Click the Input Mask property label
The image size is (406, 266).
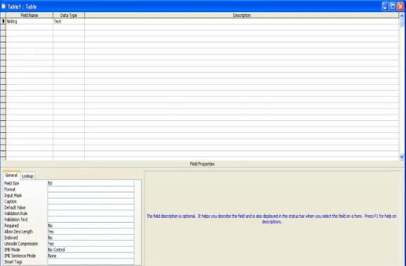(x=13, y=195)
